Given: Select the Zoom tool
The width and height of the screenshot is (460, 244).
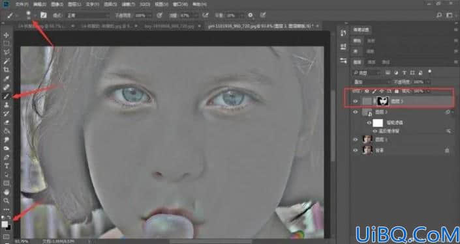Looking at the screenshot, I should click(x=6, y=200).
